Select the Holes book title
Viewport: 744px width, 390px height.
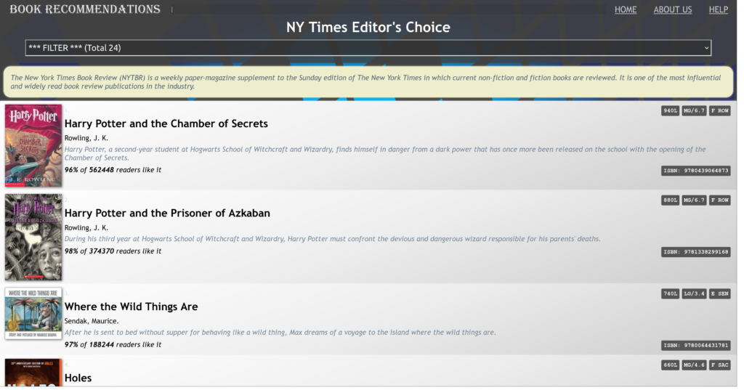(78, 378)
